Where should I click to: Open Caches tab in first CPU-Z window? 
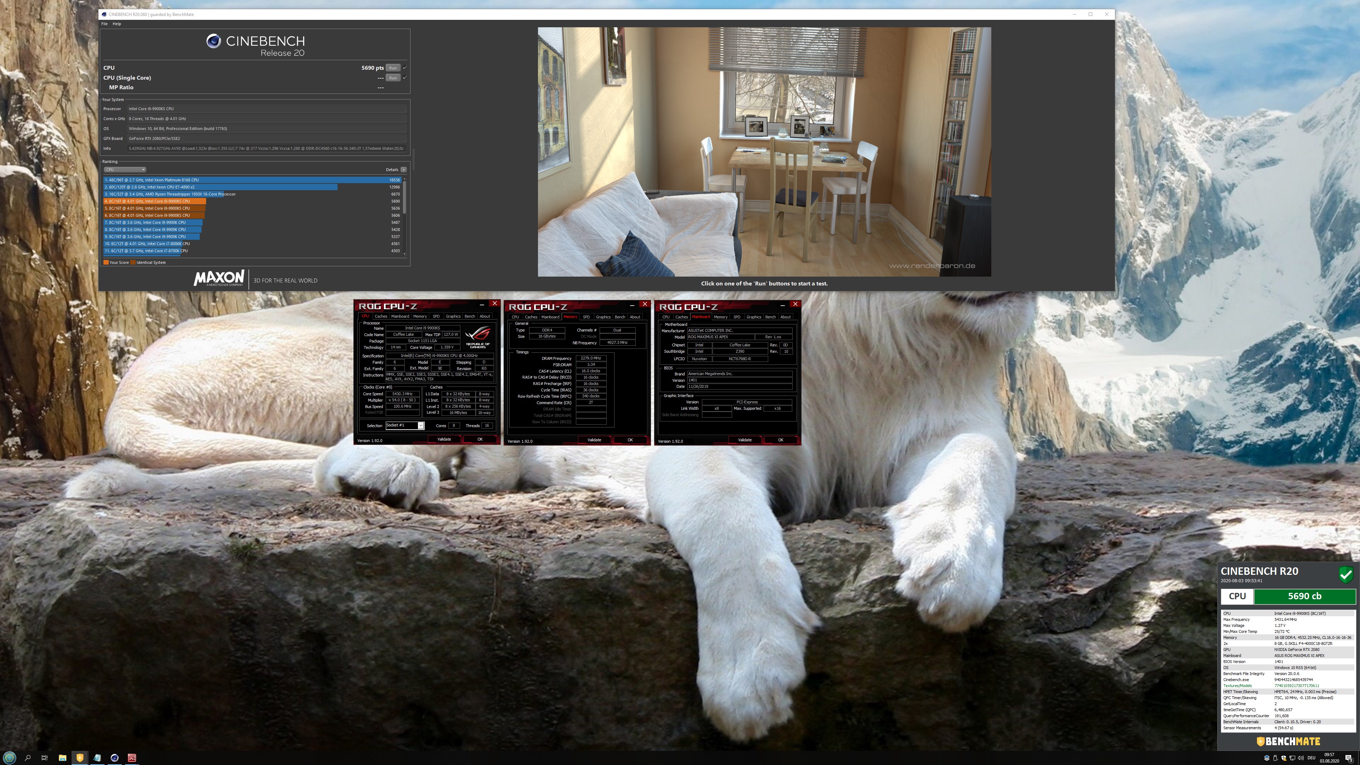pos(381,316)
